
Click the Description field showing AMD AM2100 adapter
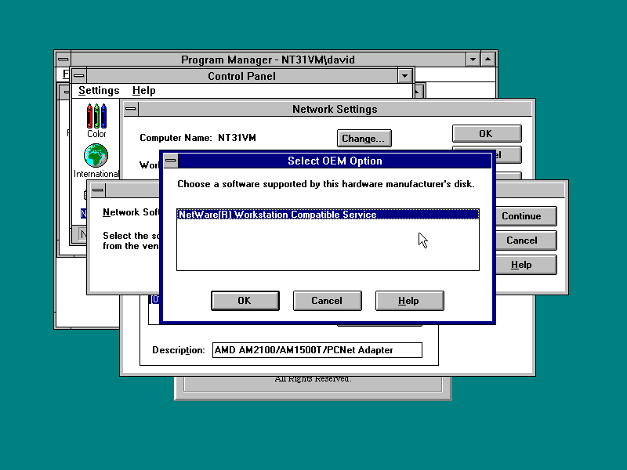[317, 350]
